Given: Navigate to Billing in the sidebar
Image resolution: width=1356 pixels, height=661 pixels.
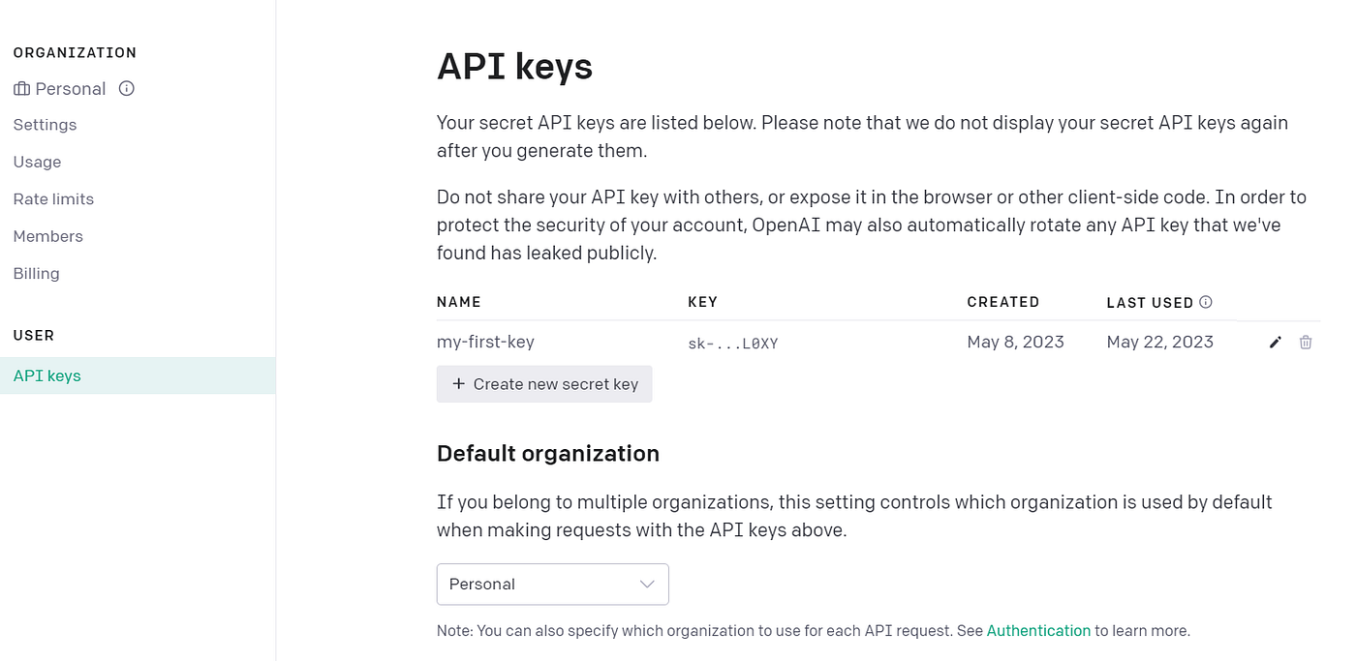Looking at the screenshot, I should [x=36, y=274].
